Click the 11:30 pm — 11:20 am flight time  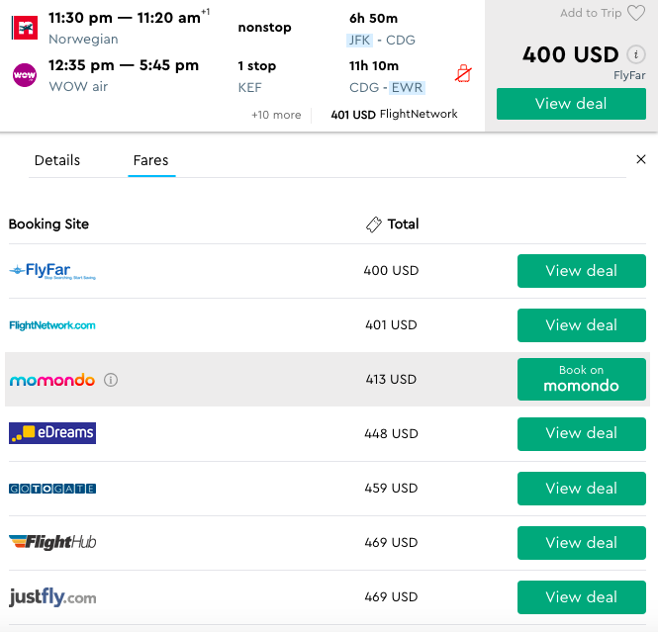pyautogui.click(x=125, y=18)
